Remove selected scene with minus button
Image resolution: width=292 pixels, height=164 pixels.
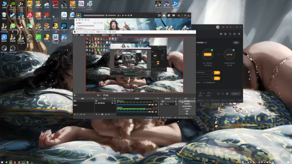point(78,114)
